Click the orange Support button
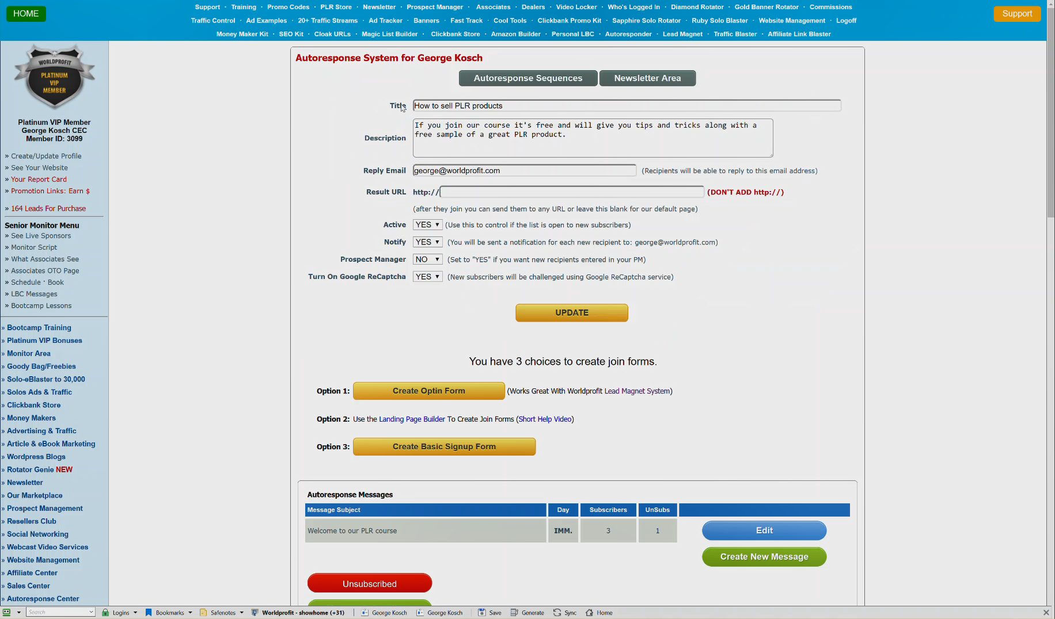The height and width of the screenshot is (619, 1055). click(1017, 14)
